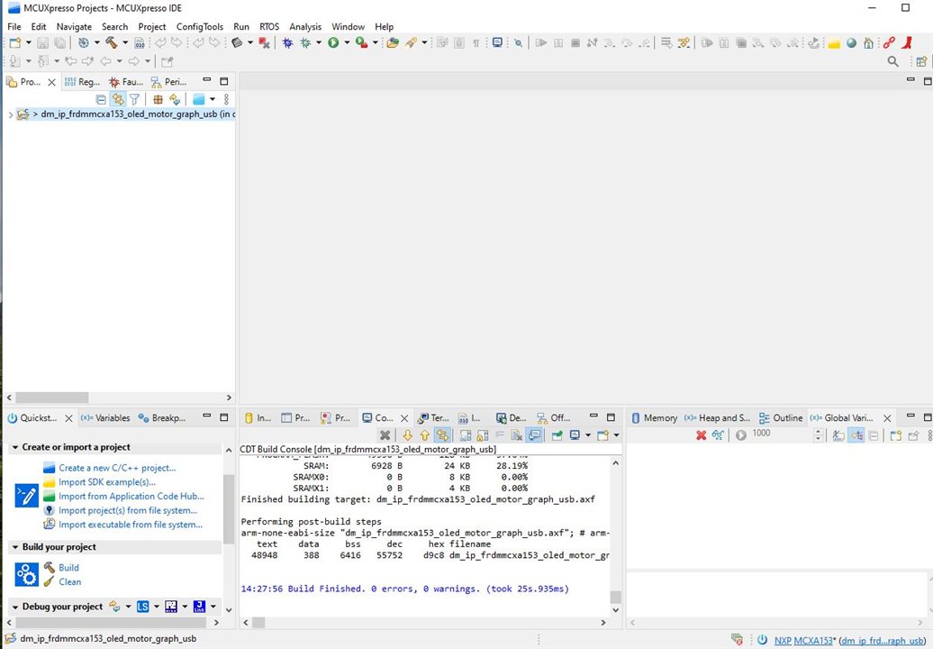Click the Build link in Quickstart panel
This screenshot has height=649, width=933.
click(x=68, y=568)
